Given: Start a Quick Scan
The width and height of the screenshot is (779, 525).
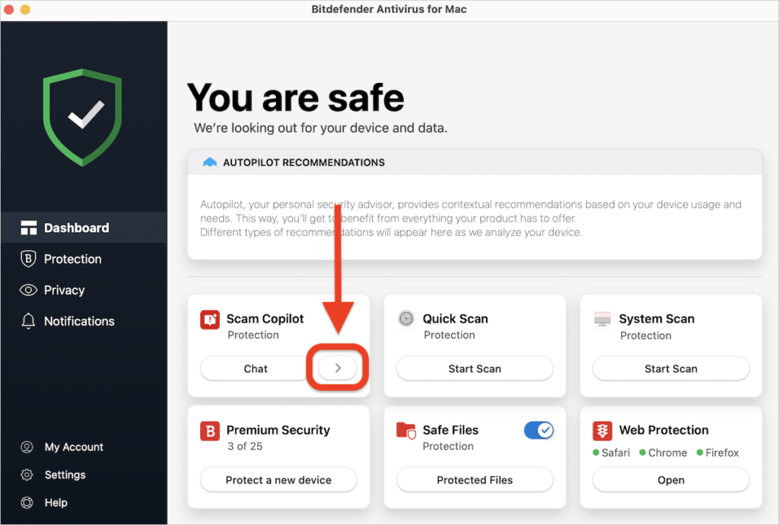Looking at the screenshot, I should 474,368.
